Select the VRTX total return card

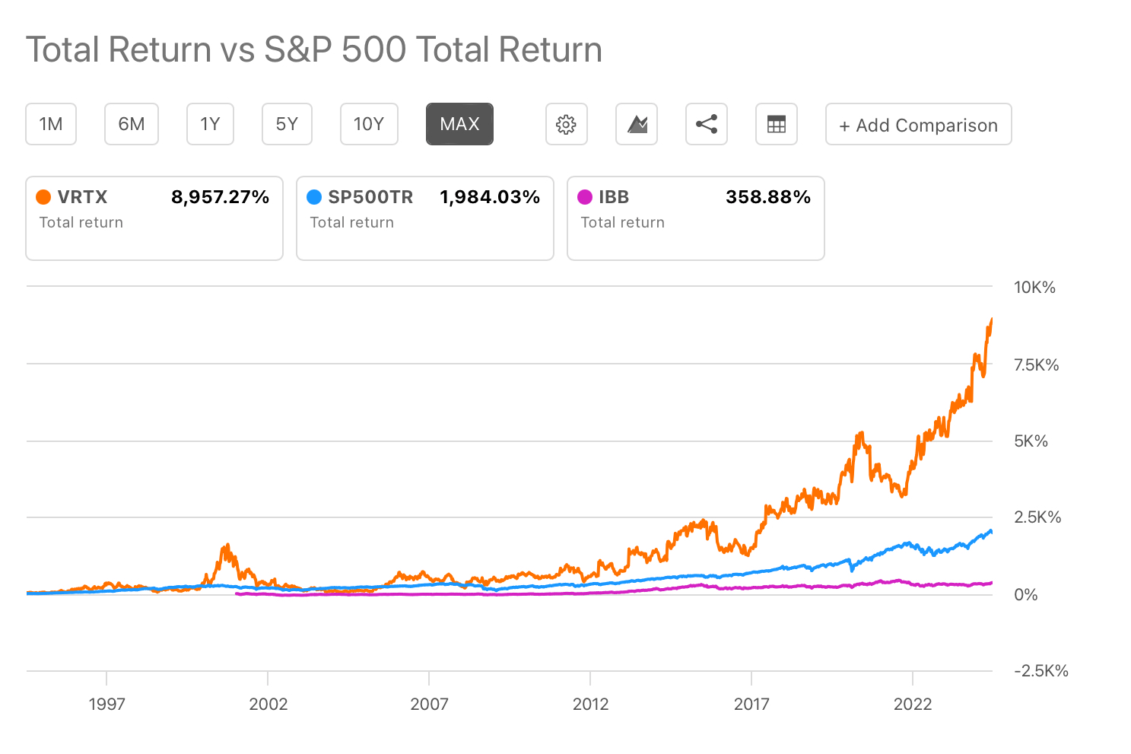coord(154,218)
